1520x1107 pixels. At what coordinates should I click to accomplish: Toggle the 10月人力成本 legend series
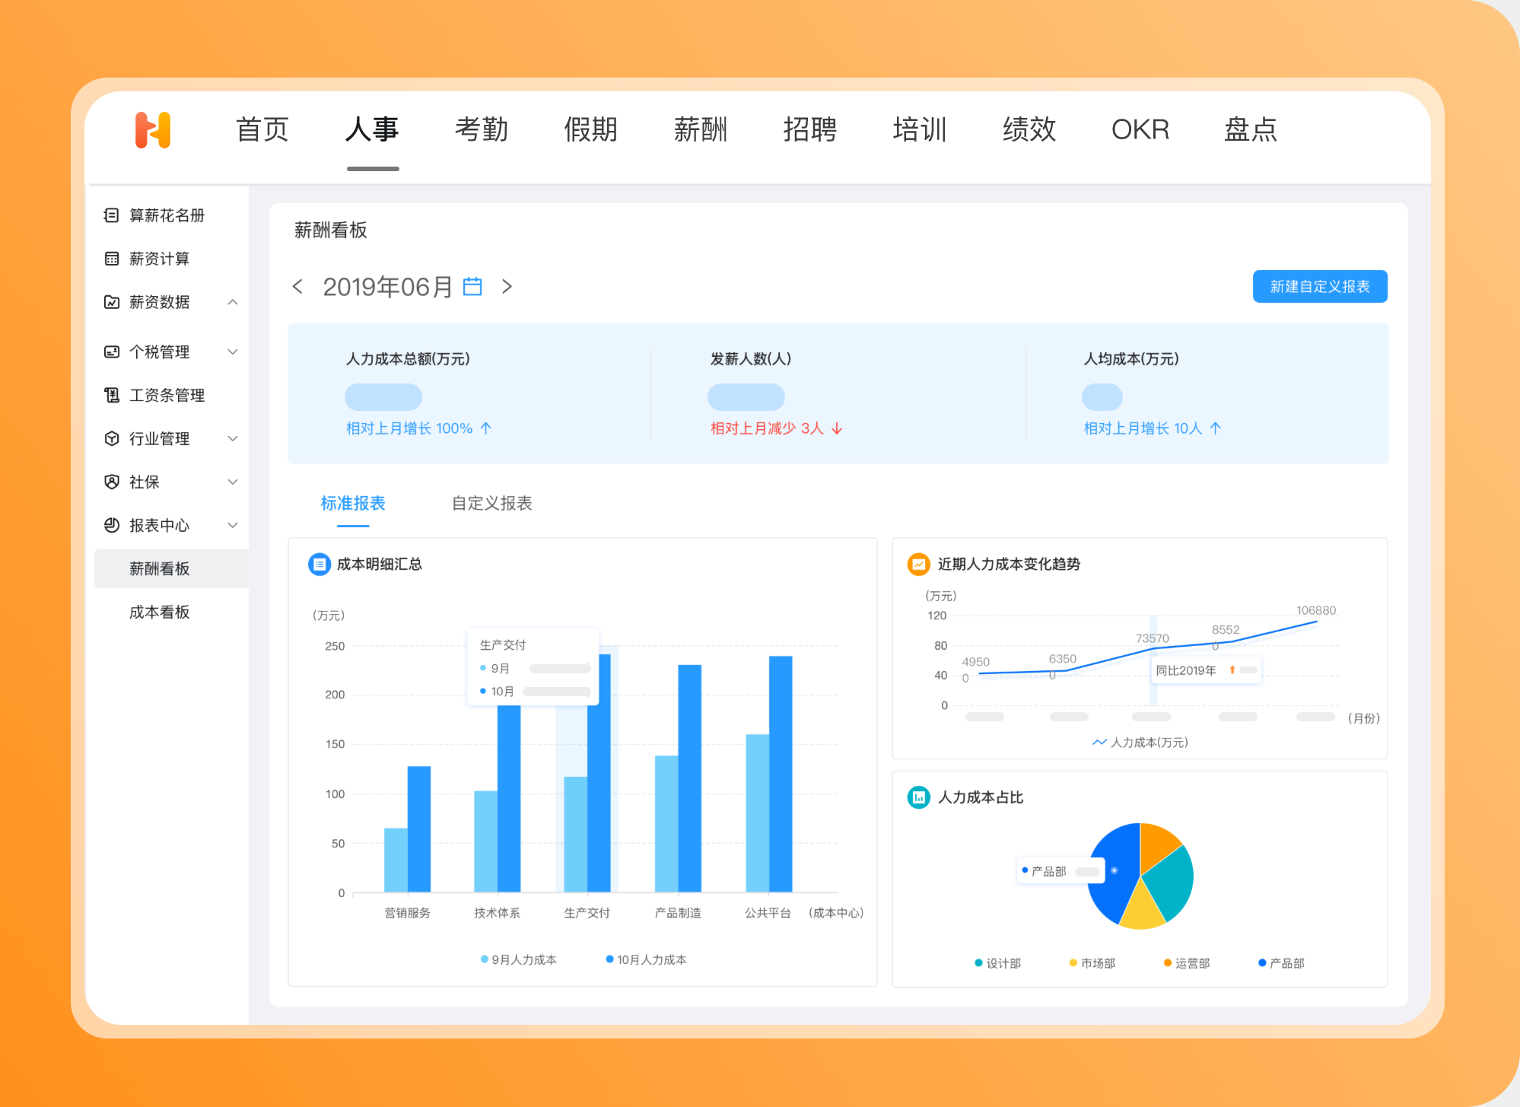point(647,959)
